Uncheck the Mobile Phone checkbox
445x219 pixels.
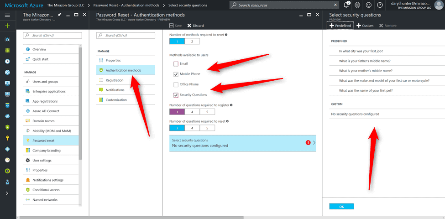coord(176,74)
